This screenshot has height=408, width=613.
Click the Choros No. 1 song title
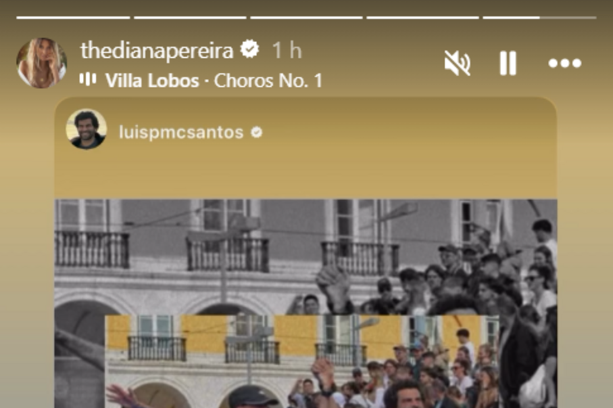(268, 81)
